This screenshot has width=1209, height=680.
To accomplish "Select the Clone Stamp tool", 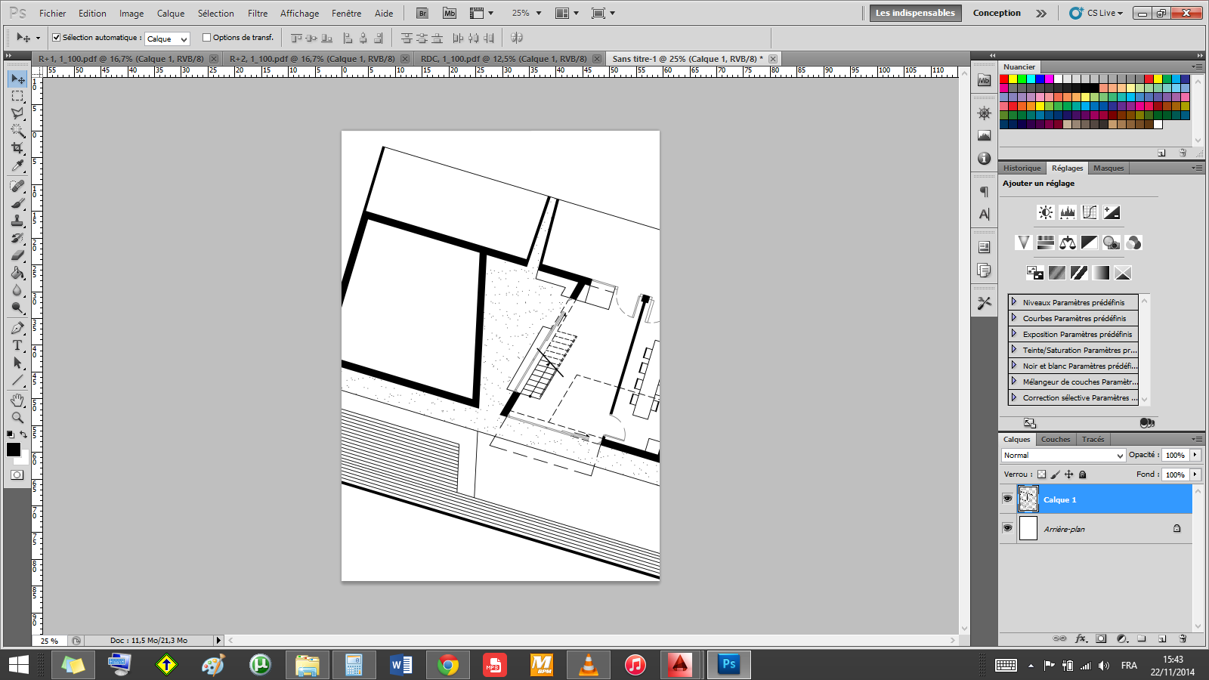I will [17, 221].
